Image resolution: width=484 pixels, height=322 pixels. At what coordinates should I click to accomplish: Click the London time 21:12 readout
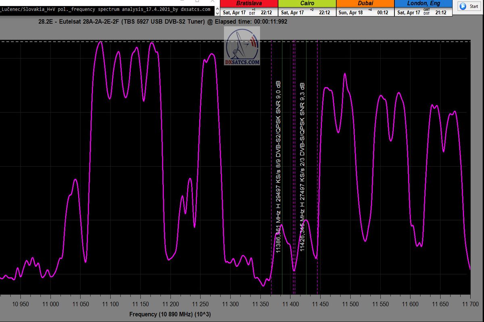(x=441, y=12)
